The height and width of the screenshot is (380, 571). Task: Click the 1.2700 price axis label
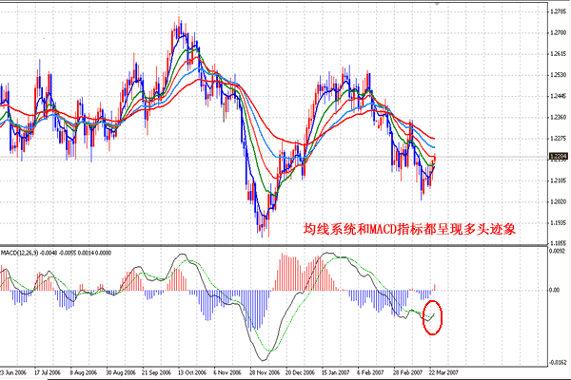point(559,33)
